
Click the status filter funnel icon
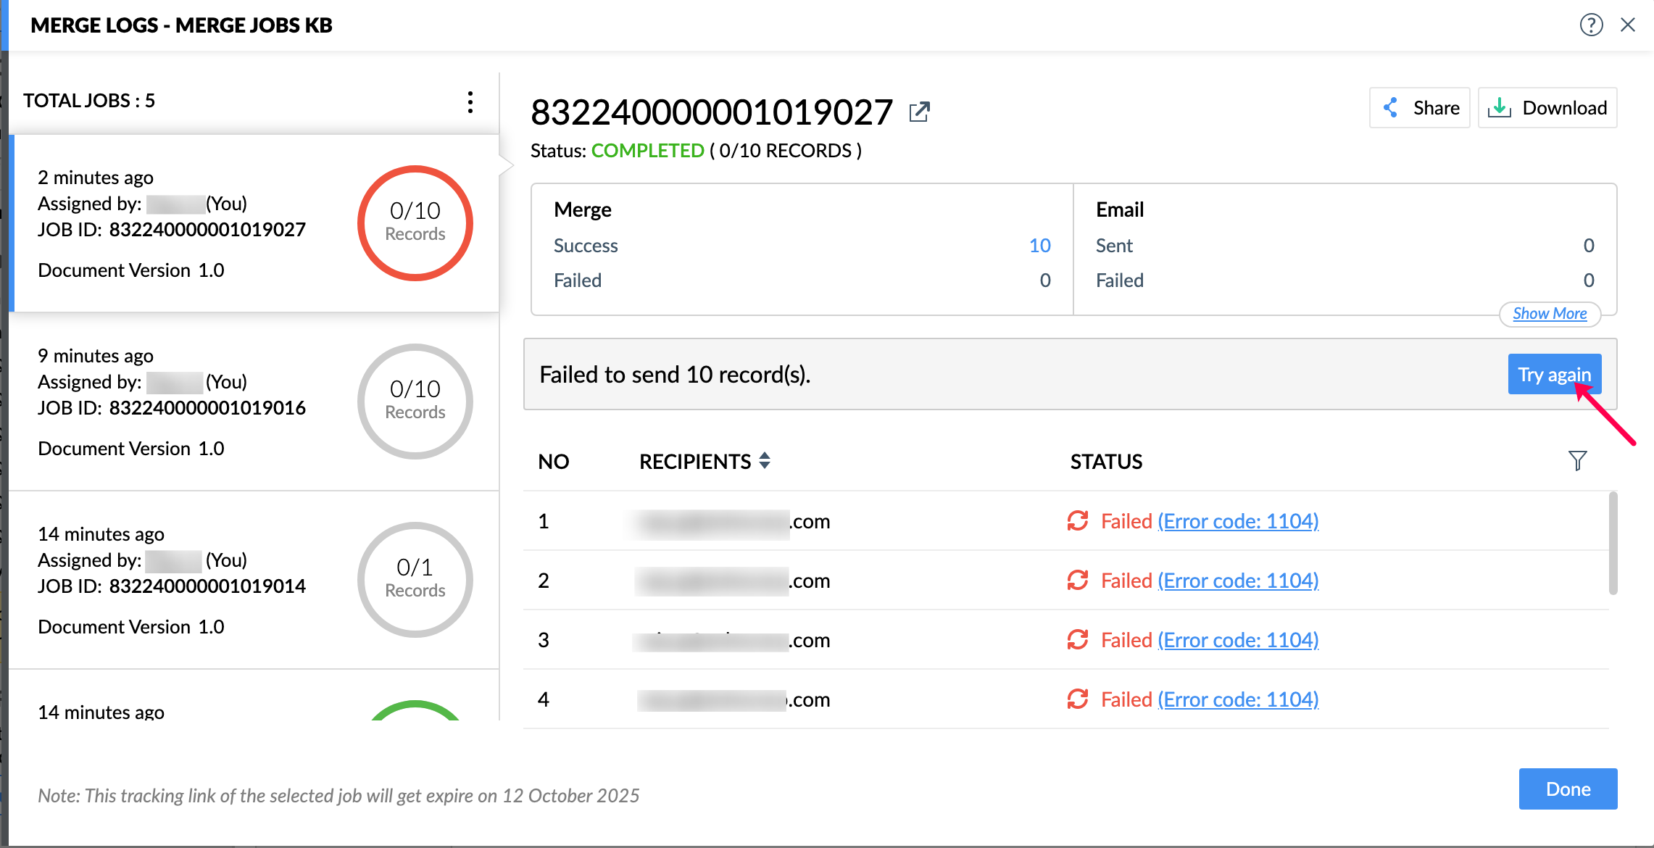click(x=1577, y=461)
